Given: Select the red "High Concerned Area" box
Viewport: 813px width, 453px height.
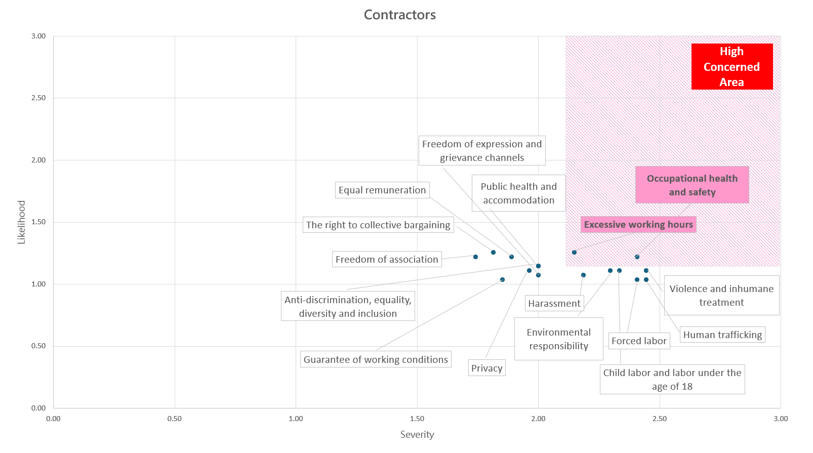Looking at the screenshot, I should 731,66.
